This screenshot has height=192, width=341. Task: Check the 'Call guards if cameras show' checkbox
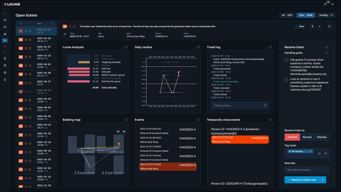[286, 60]
